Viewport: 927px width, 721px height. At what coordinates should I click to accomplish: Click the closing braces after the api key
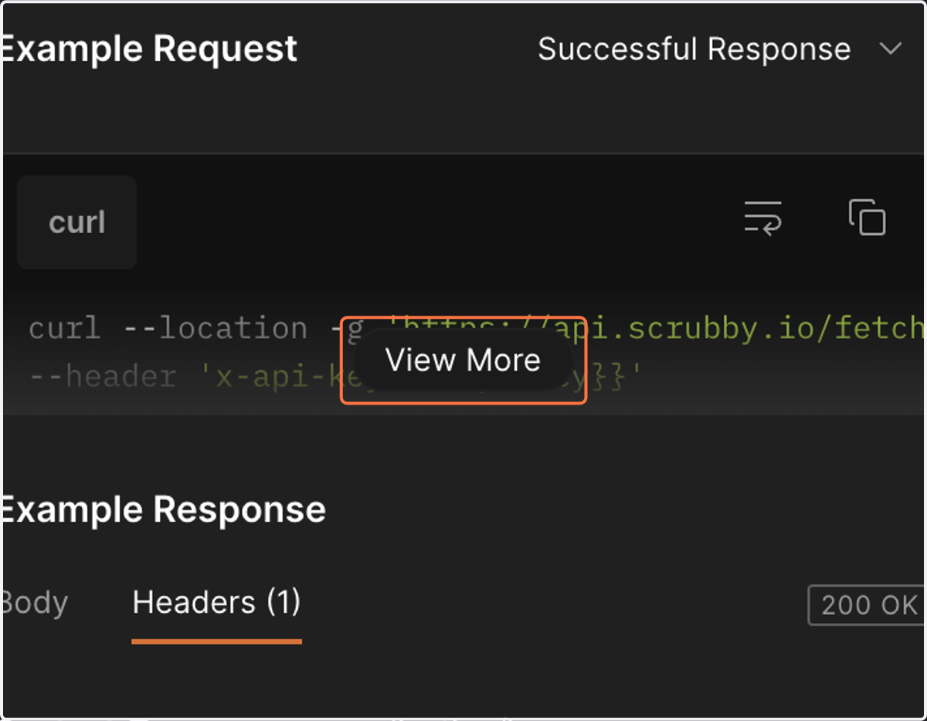pyautogui.click(x=614, y=377)
